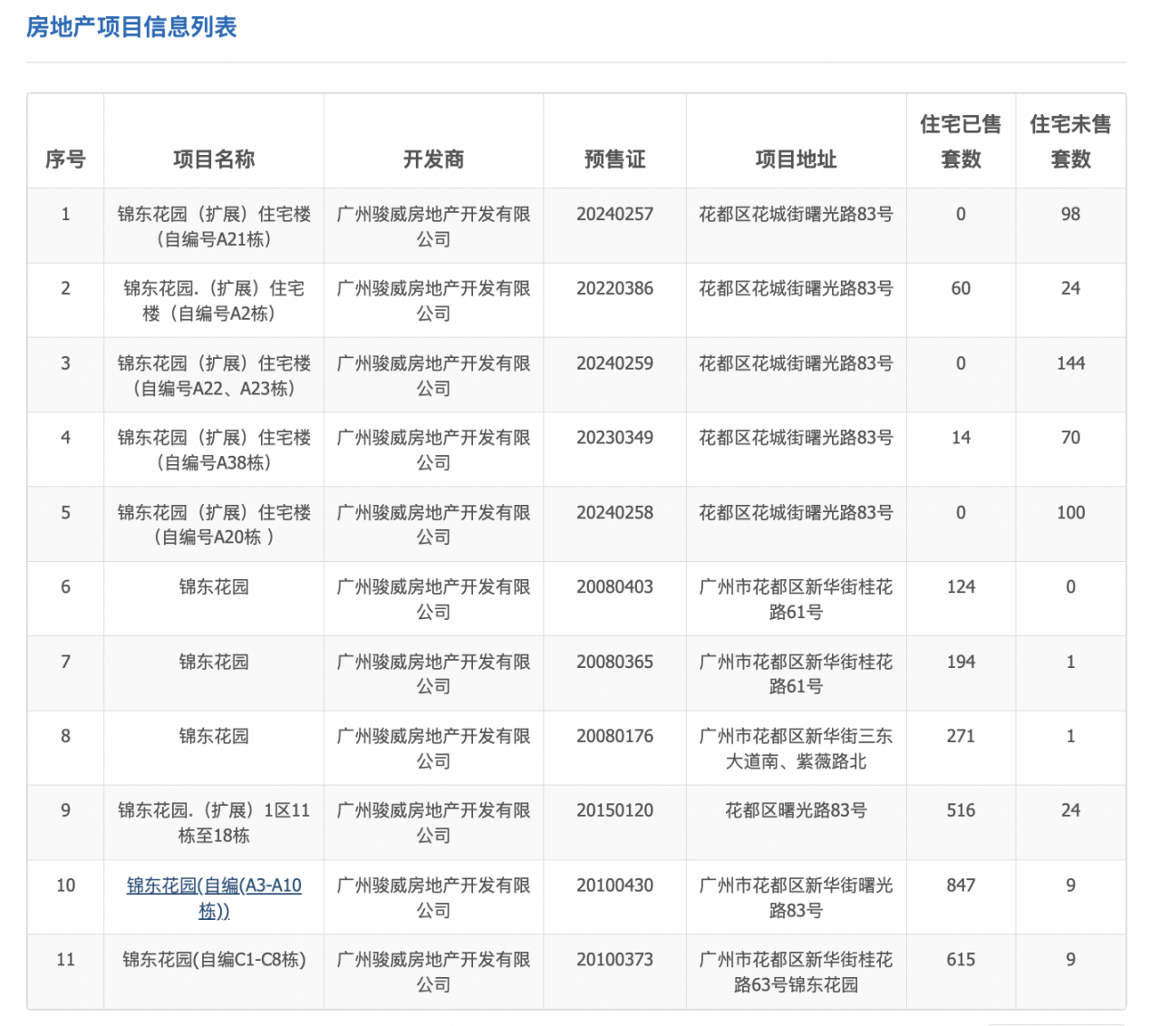Click project name 锦东花园.（扩展）1区11栋至18栋
Viewport: 1150px width, 1026px height.
(214, 823)
